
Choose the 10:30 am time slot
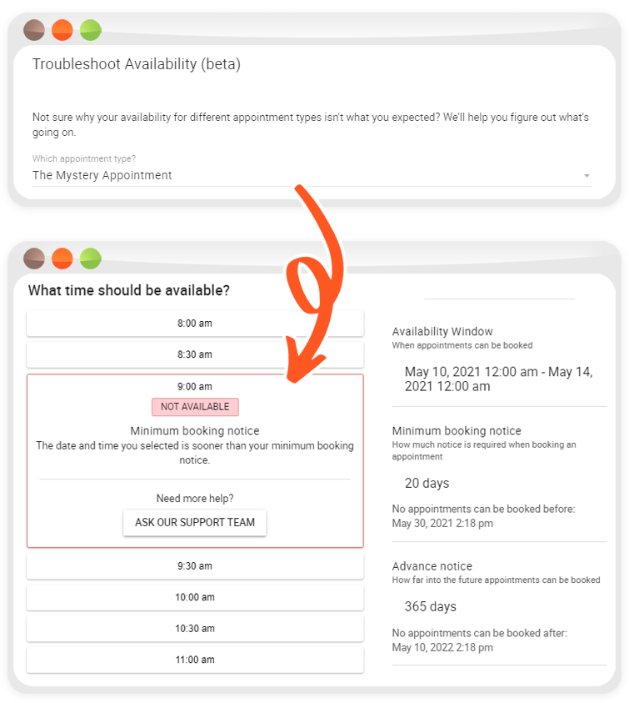[195, 628]
